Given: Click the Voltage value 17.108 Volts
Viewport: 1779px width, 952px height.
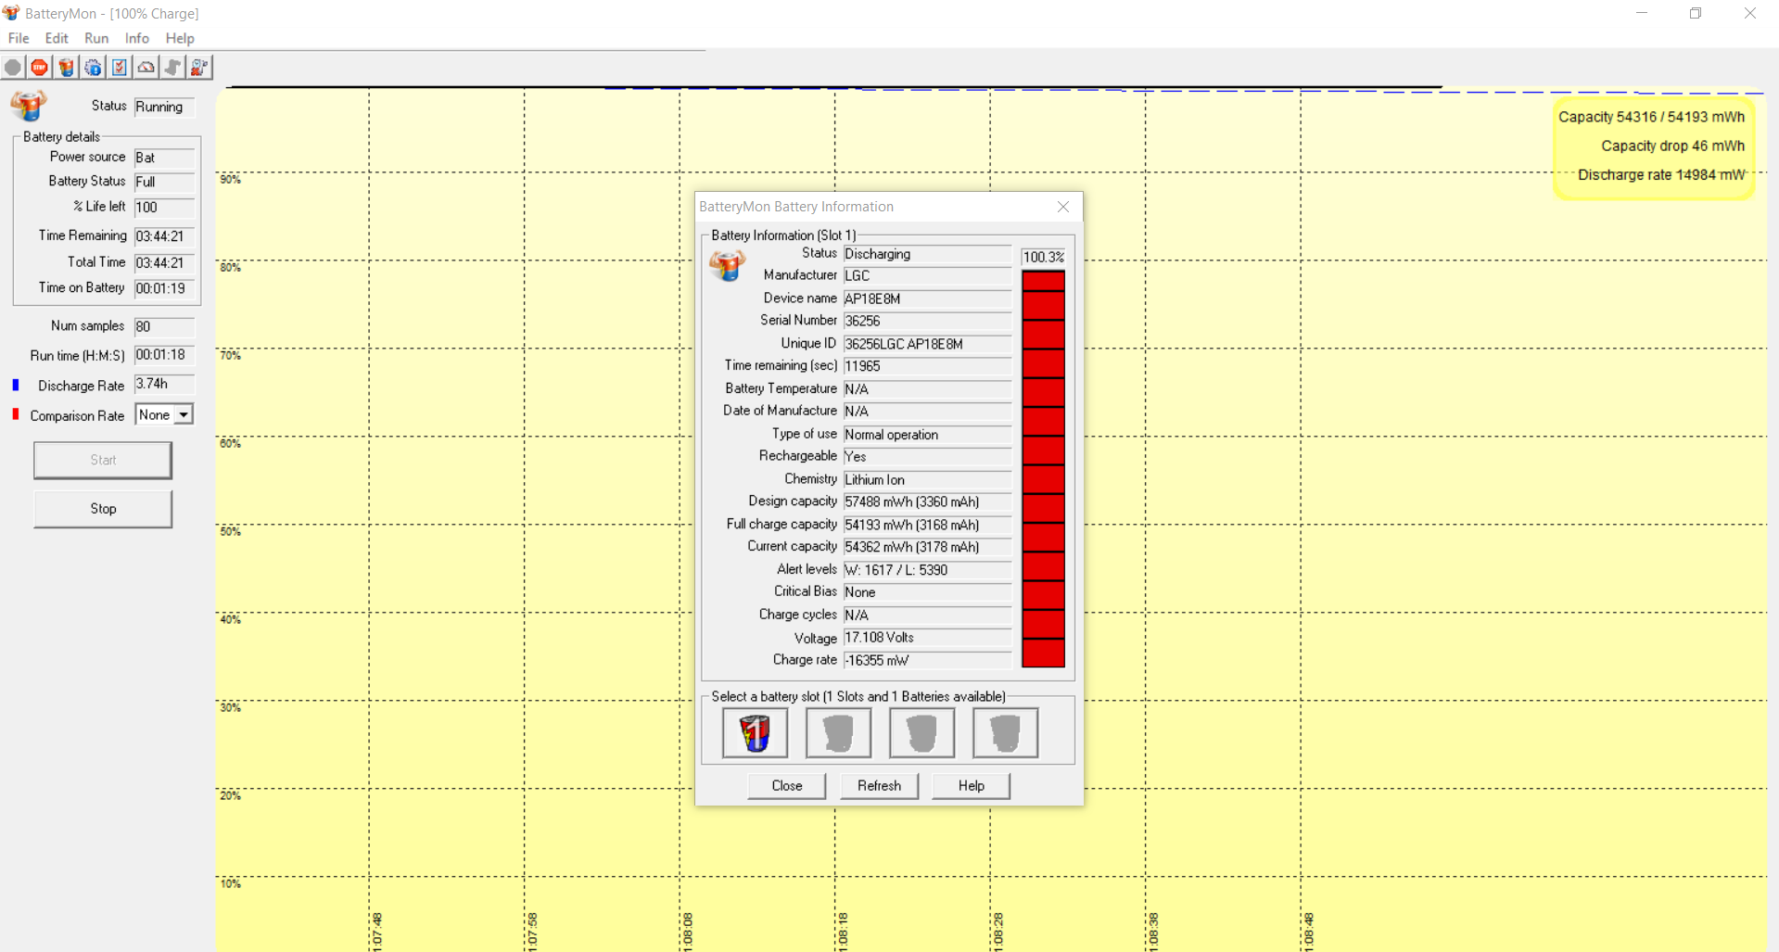Looking at the screenshot, I should coord(927,638).
